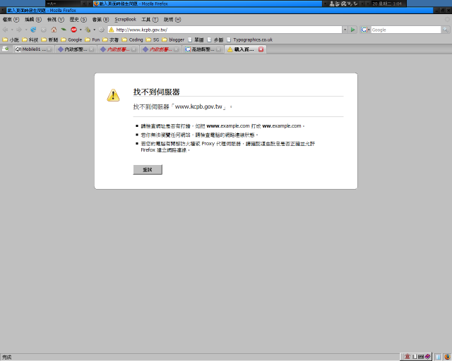Open the 單圖 bookmark

tap(196, 39)
